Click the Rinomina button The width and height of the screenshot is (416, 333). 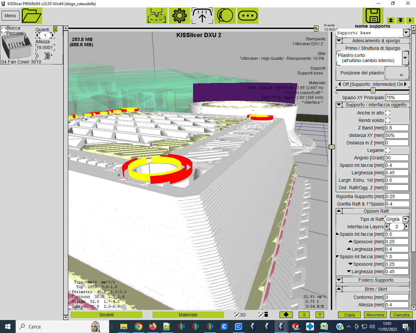pos(375,315)
